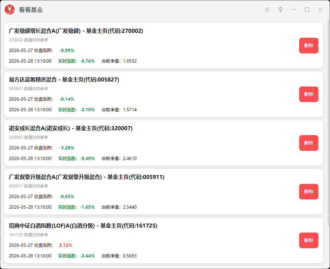Click the red 2.12% closing change value
Screen dimensions: 330x269
(x=66, y=245)
